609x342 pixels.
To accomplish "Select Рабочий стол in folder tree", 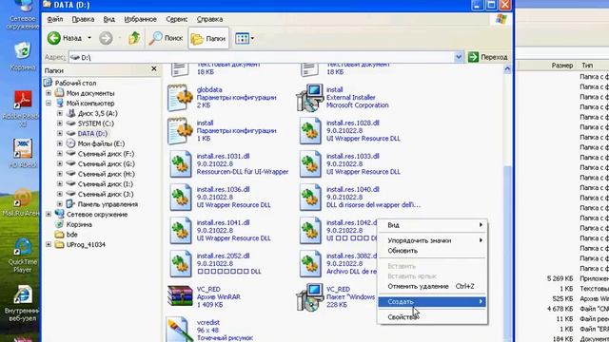I will (75, 83).
